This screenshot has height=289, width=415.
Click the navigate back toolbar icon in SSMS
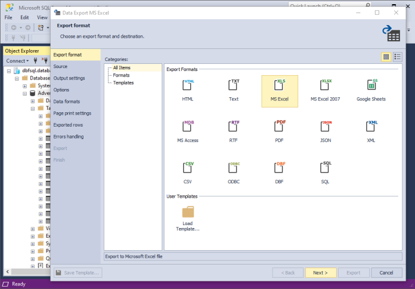click(x=14, y=27)
